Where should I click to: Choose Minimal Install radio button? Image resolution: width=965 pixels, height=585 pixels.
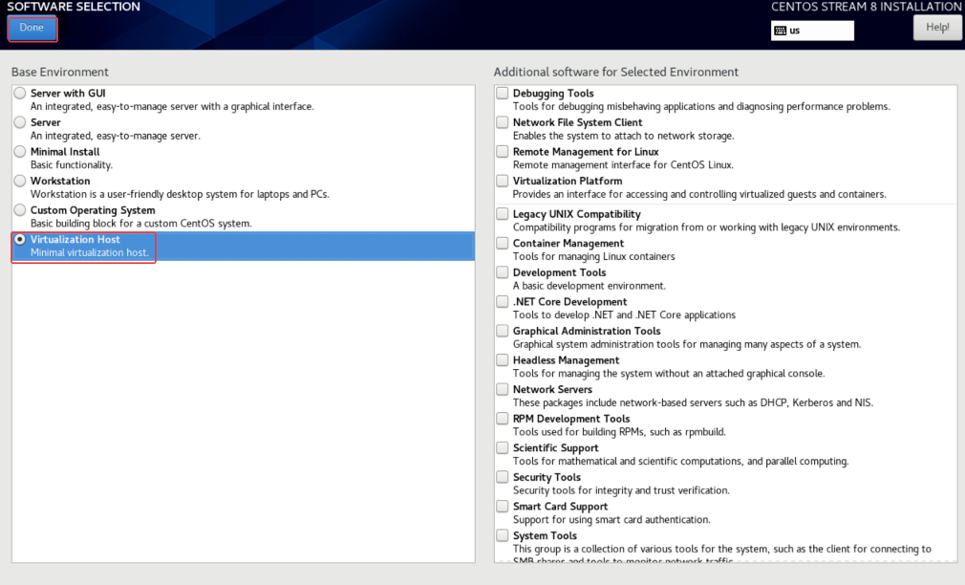tap(20, 151)
